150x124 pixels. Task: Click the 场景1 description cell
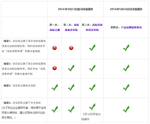point(24,48)
